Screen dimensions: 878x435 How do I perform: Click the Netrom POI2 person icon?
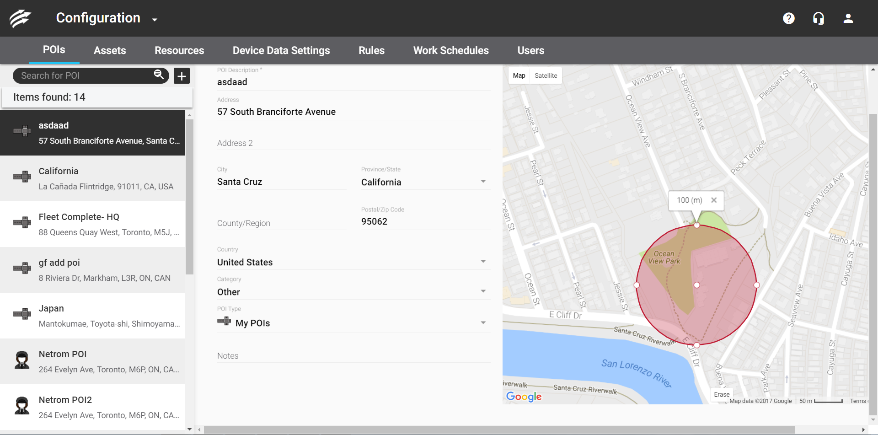point(22,406)
